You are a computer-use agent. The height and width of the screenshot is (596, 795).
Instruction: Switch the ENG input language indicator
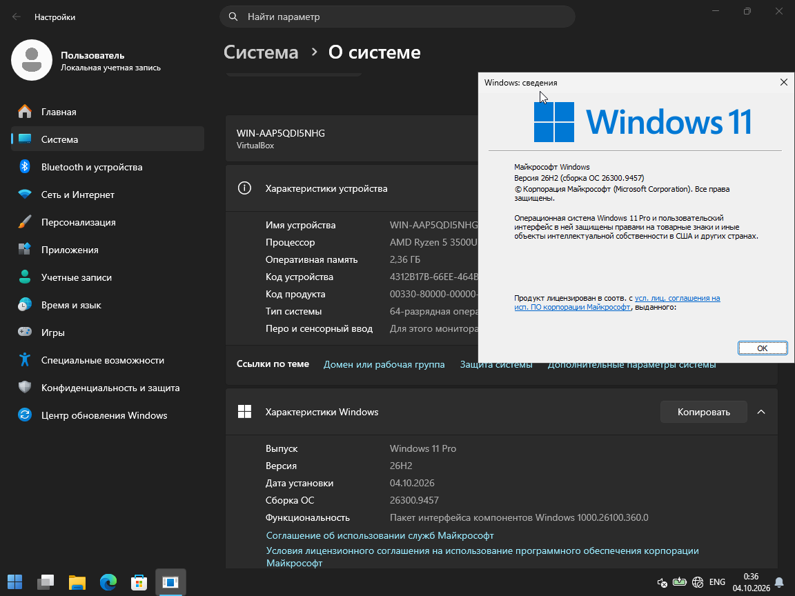(x=717, y=582)
